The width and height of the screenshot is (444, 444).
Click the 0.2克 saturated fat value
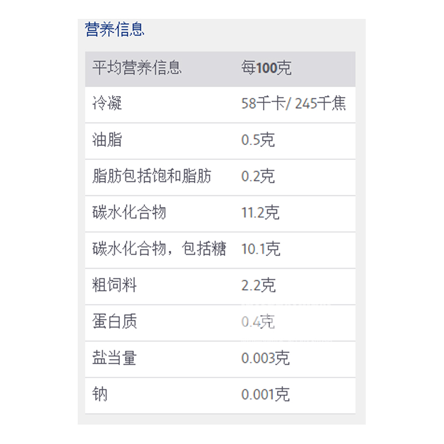(x=258, y=177)
